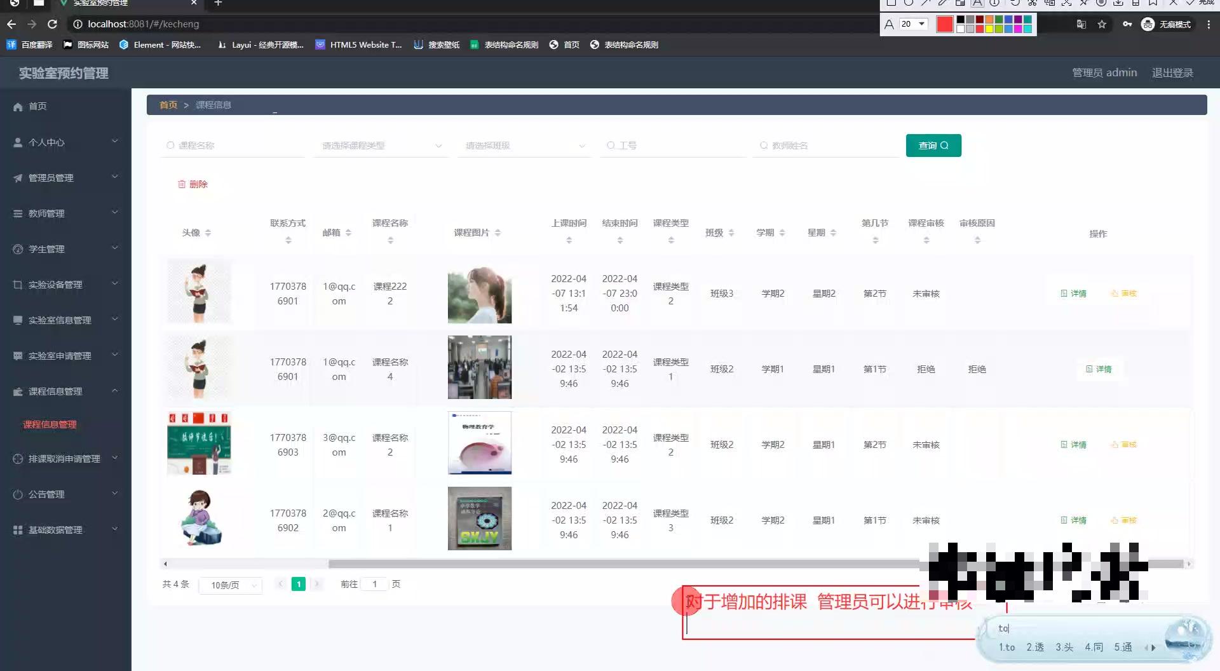Toggle sort on the 课程名称 column
The width and height of the screenshot is (1220, 671).
390,240
